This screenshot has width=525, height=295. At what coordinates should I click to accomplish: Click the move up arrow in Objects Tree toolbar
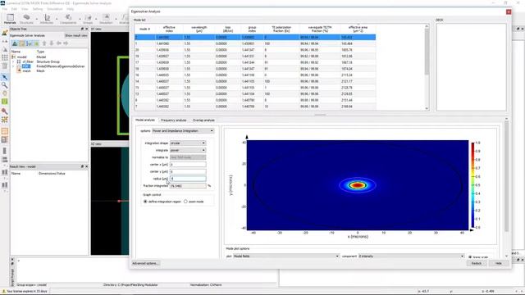coord(44,43)
